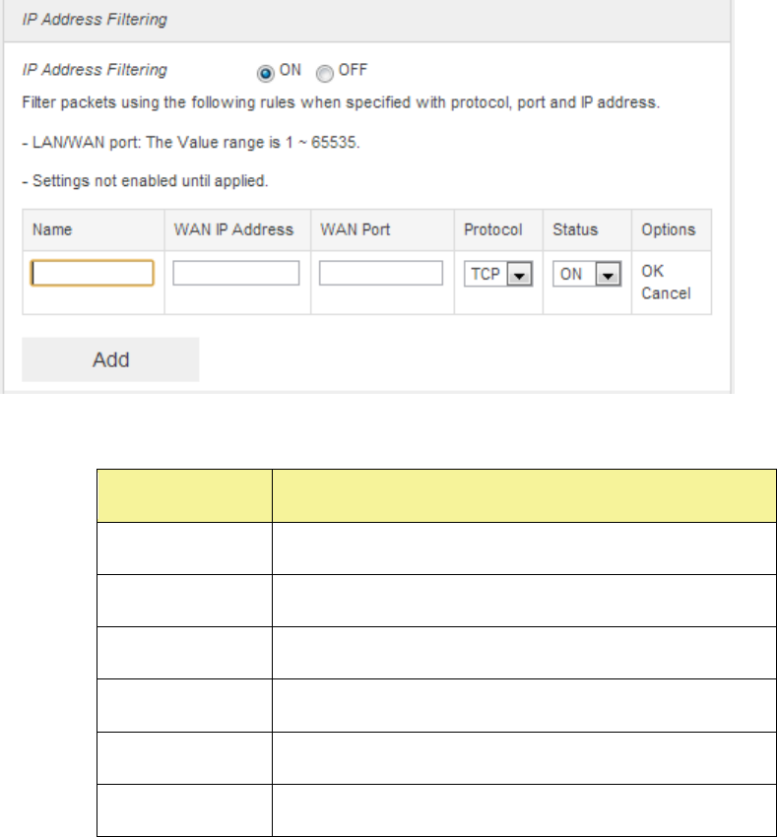Click the WAN Port input field
The height and width of the screenshot is (837, 777).
click(x=381, y=273)
